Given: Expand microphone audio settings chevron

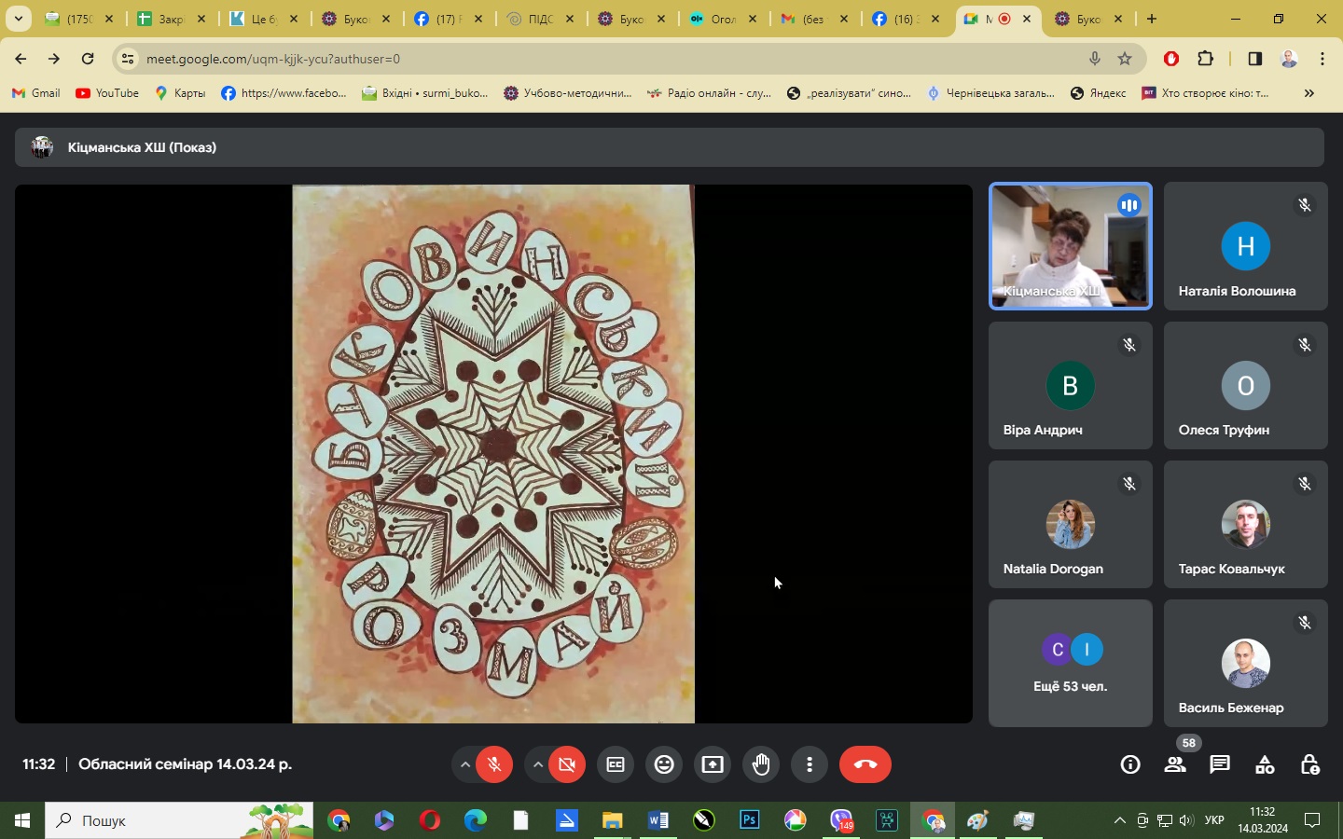Looking at the screenshot, I should (464, 764).
